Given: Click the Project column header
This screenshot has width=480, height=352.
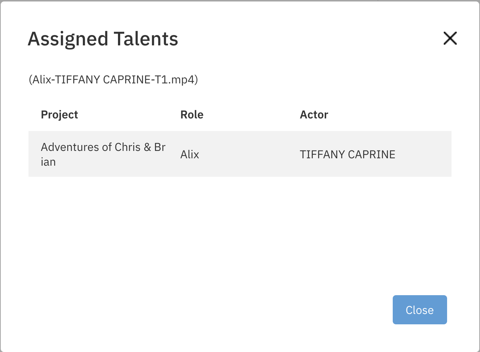Looking at the screenshot, I should pos(60,115).
